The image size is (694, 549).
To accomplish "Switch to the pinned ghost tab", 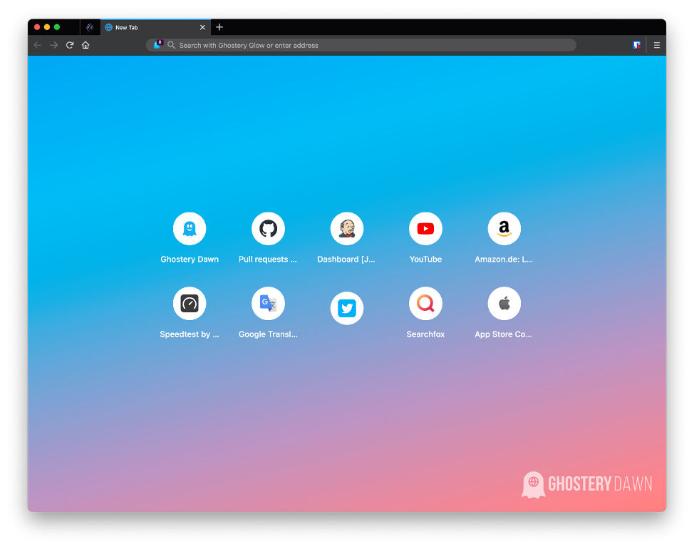I will [x=90, y=27].
